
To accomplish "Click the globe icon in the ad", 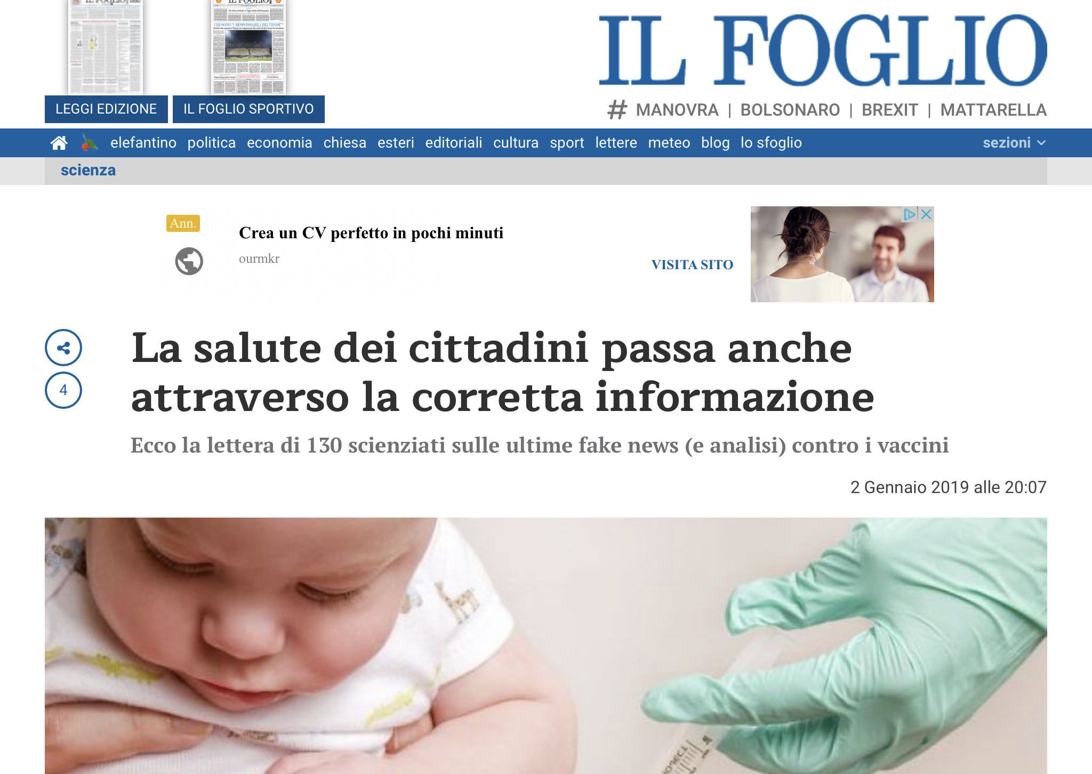I will pyautogui.click(x=189, y=261).
